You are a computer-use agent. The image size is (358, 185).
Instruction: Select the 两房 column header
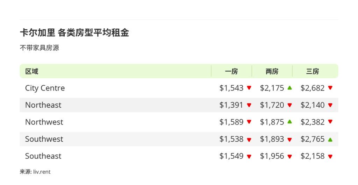[x=272, y=71]
